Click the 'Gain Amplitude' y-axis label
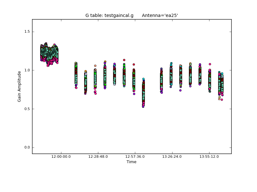This screenshot has height=192, width=257. coord(19,86)
